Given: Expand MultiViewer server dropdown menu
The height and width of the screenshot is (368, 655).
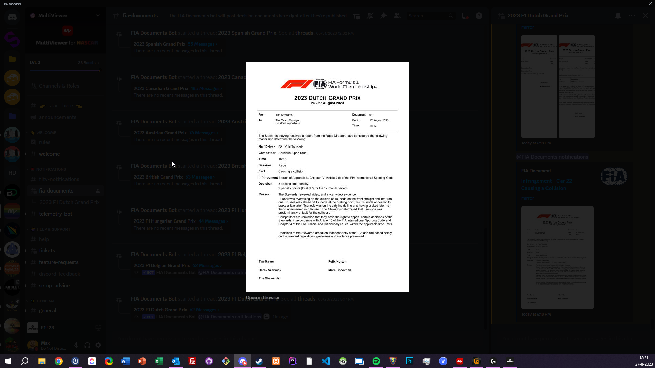Looking at the screenshot, I should 98,16.
